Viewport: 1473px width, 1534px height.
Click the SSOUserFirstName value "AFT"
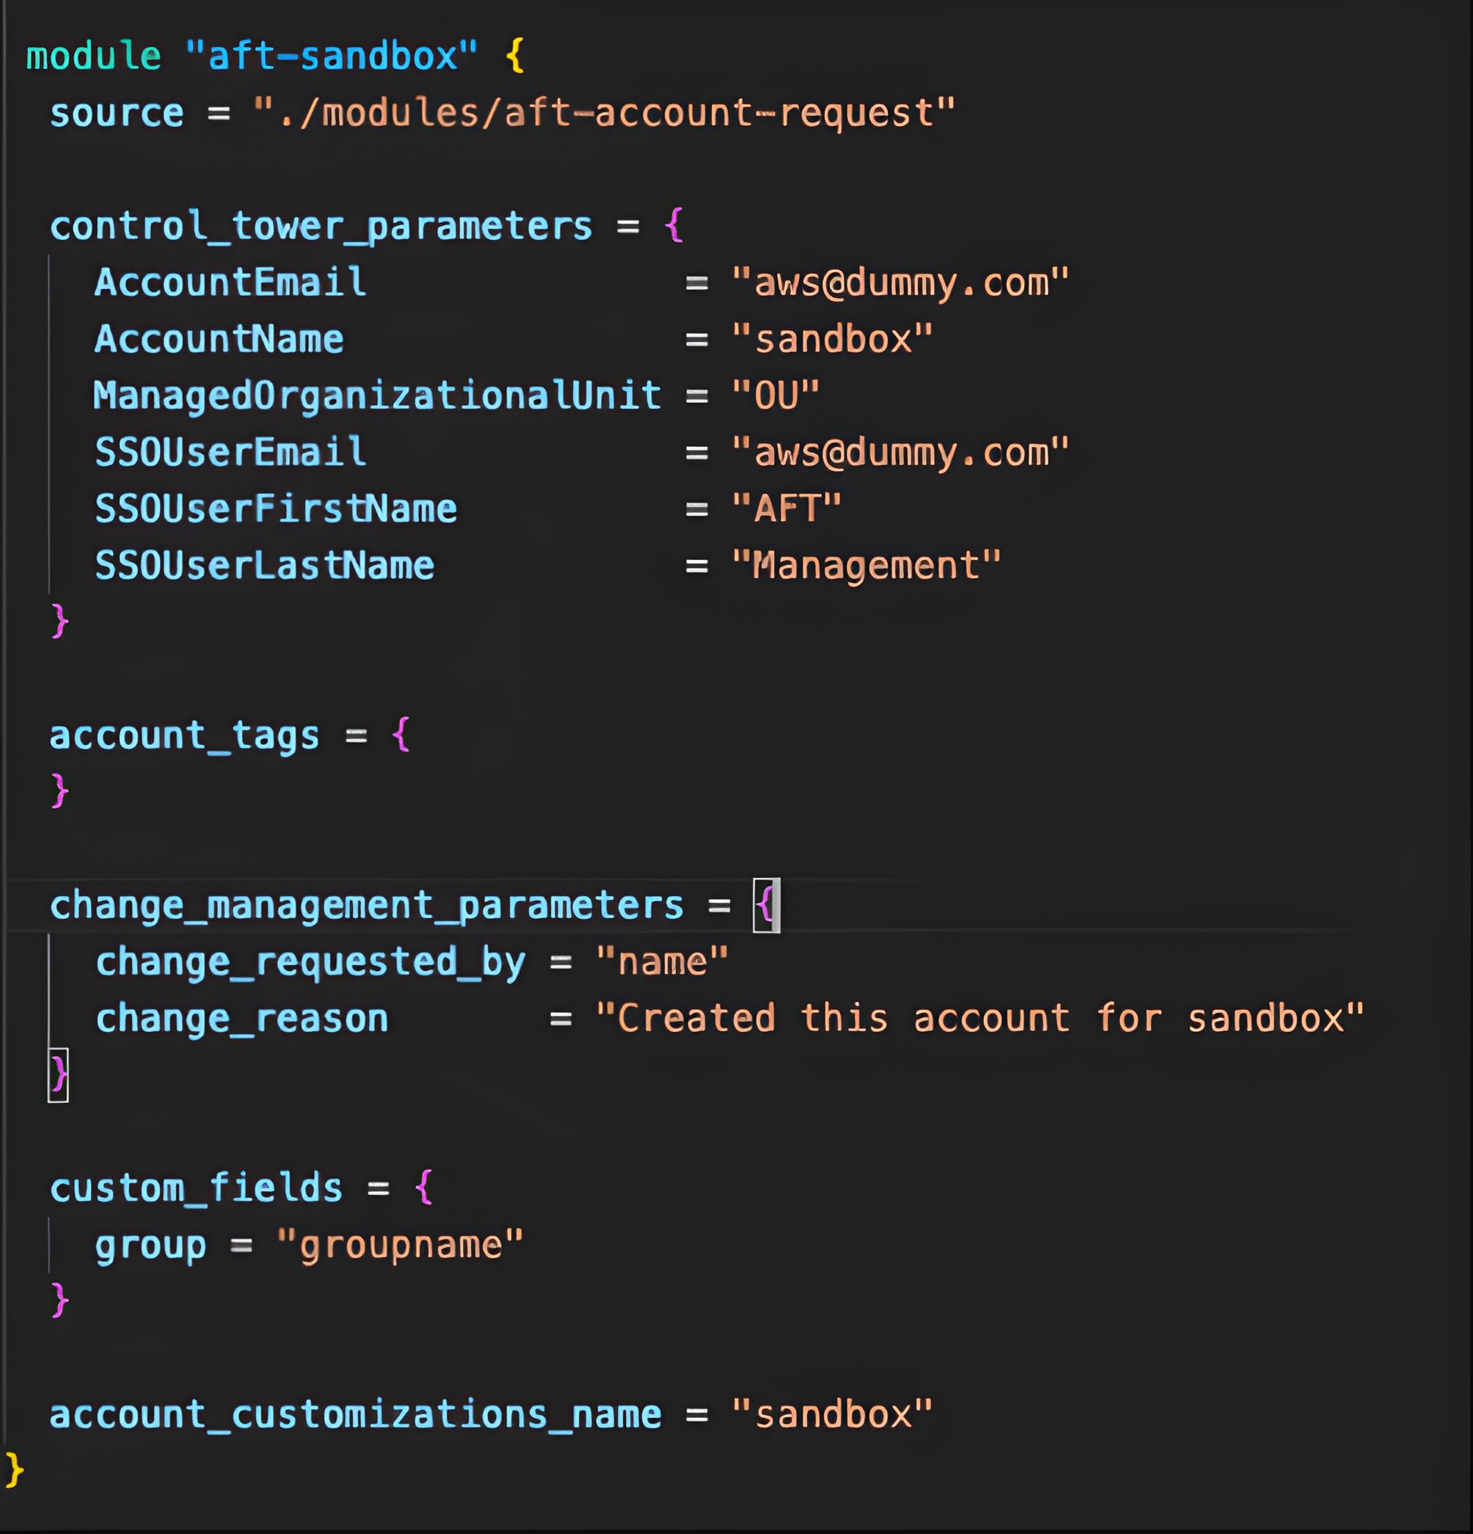point(786,509)
